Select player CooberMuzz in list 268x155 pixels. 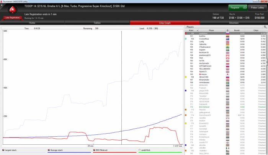[x=226, y=39]
